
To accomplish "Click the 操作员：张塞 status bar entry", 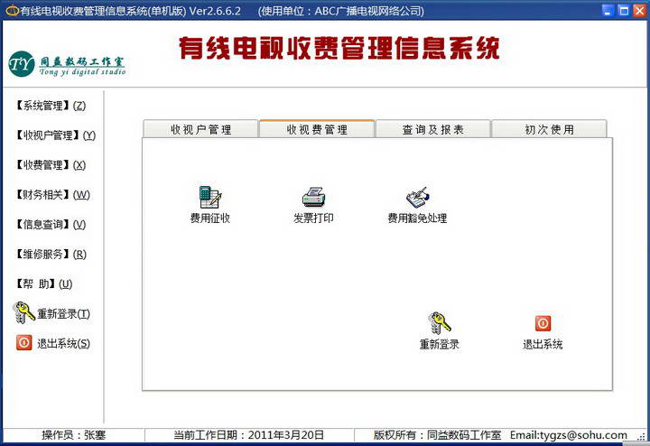I will pyautogui.click(x=74, y=435).
